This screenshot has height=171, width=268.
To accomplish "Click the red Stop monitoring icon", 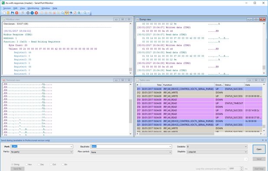I will coord(36,13).
